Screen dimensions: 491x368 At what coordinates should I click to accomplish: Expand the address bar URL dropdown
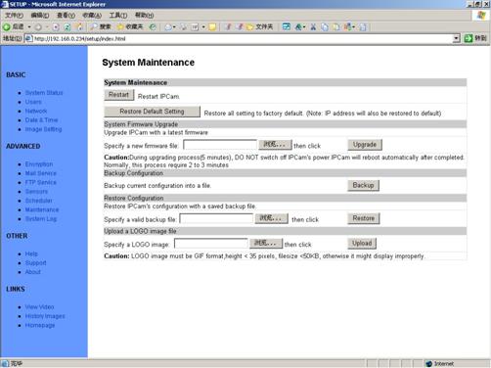click(457, 38)
